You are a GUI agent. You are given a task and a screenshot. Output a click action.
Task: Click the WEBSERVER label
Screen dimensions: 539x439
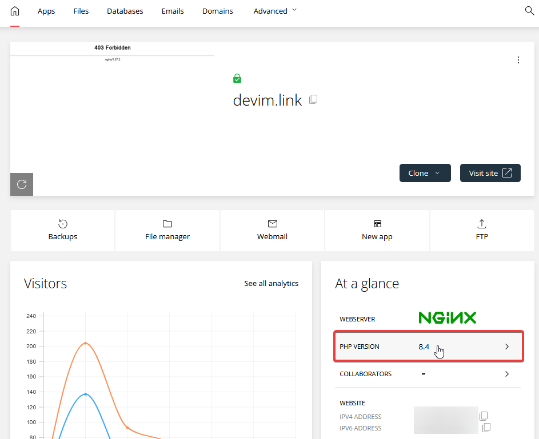pyautogui.click(x=357, y=319)
